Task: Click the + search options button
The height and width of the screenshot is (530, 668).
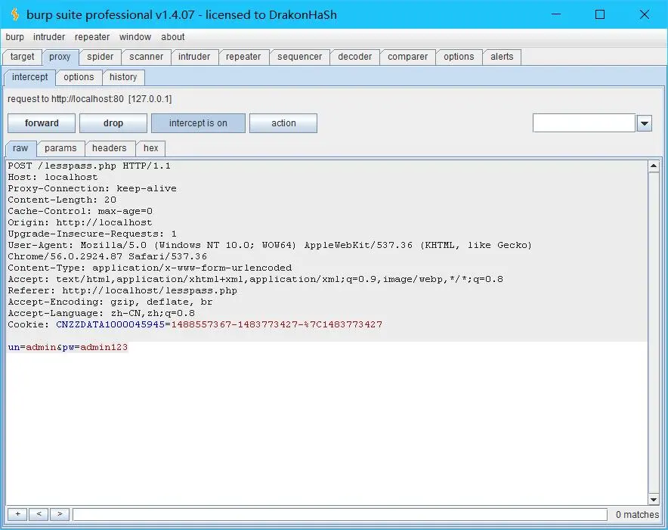Action: tap(17, 514)
